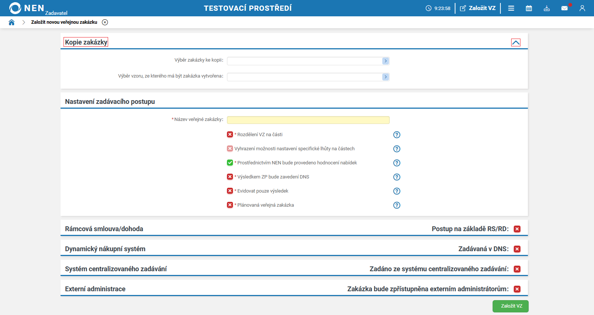Show help for 'Plánovaná veřejná zakázka'
The height and width of the screenshot is (315, 594).
[x=397, y=205]
